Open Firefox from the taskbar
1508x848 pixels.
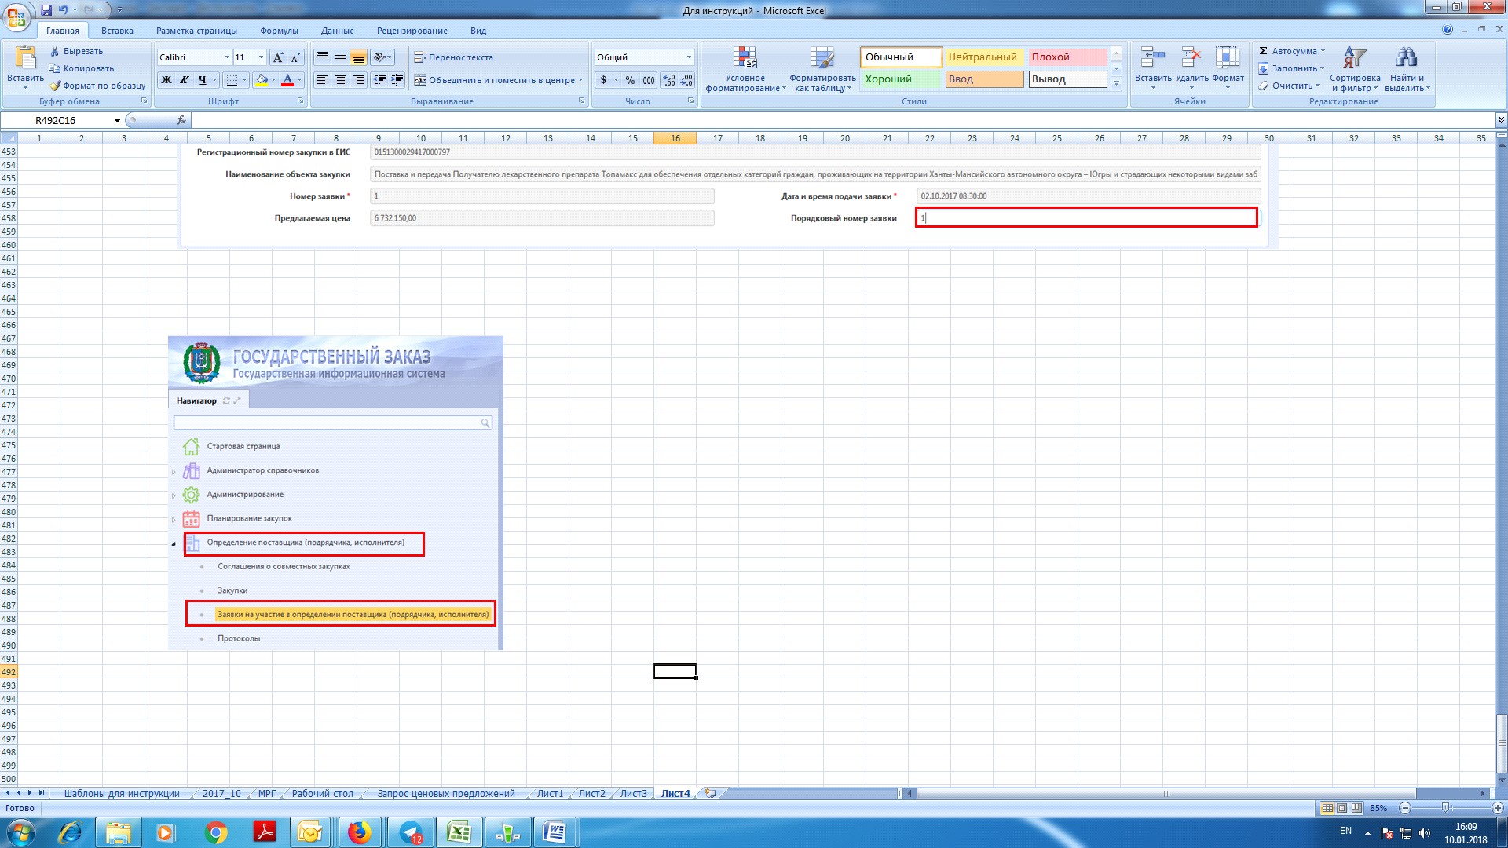(x=359, y=832)
